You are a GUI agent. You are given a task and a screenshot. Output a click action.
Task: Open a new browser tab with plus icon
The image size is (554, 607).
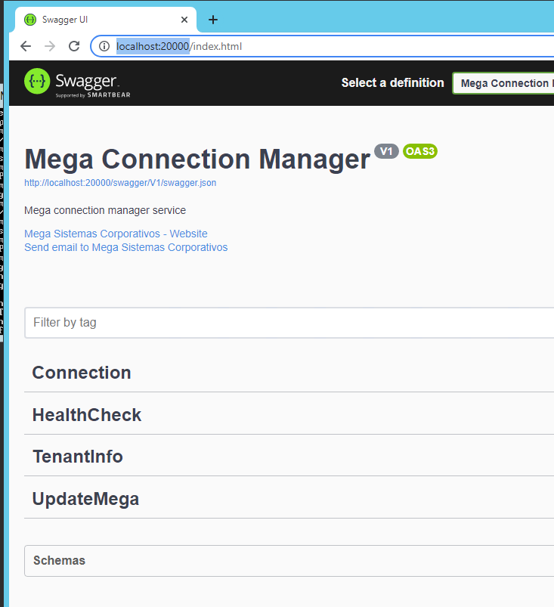213,20
